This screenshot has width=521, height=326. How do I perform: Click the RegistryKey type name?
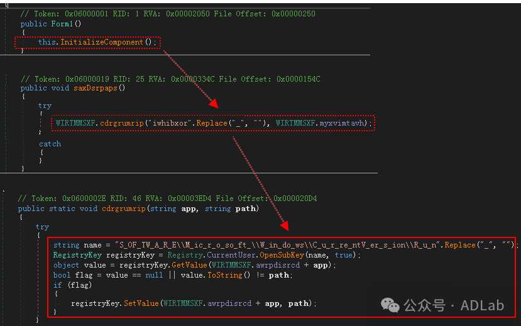pos(77,255)
